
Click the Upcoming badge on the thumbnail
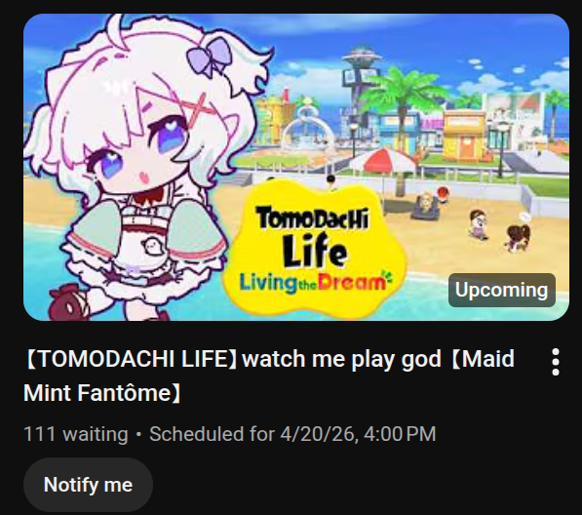click(502, 290)
